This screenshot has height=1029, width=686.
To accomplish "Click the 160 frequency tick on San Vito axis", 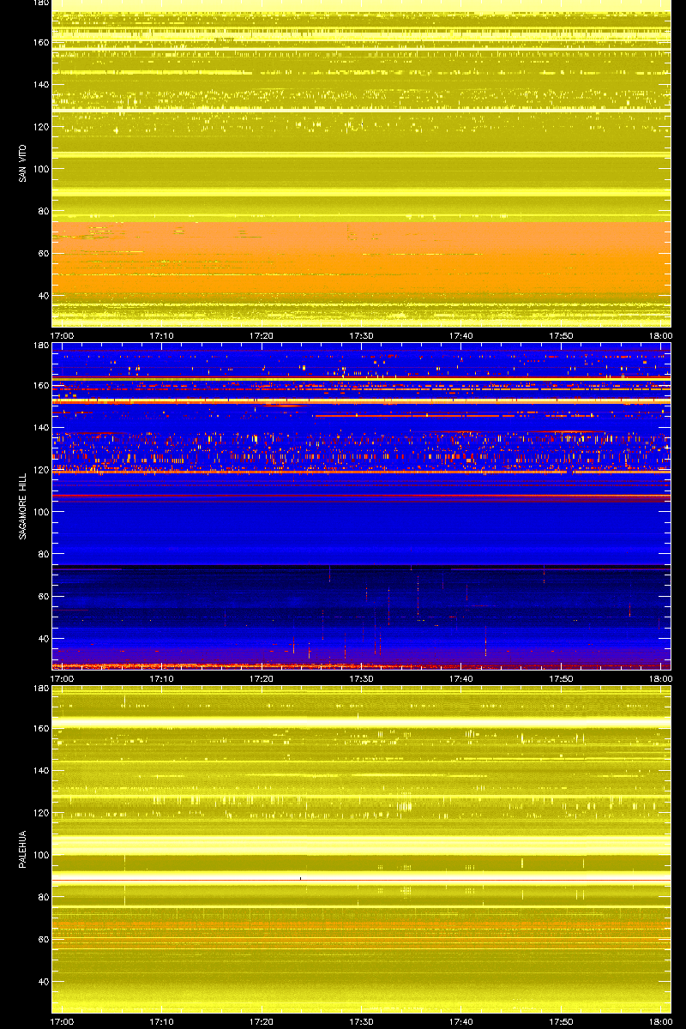I will 40,42.
